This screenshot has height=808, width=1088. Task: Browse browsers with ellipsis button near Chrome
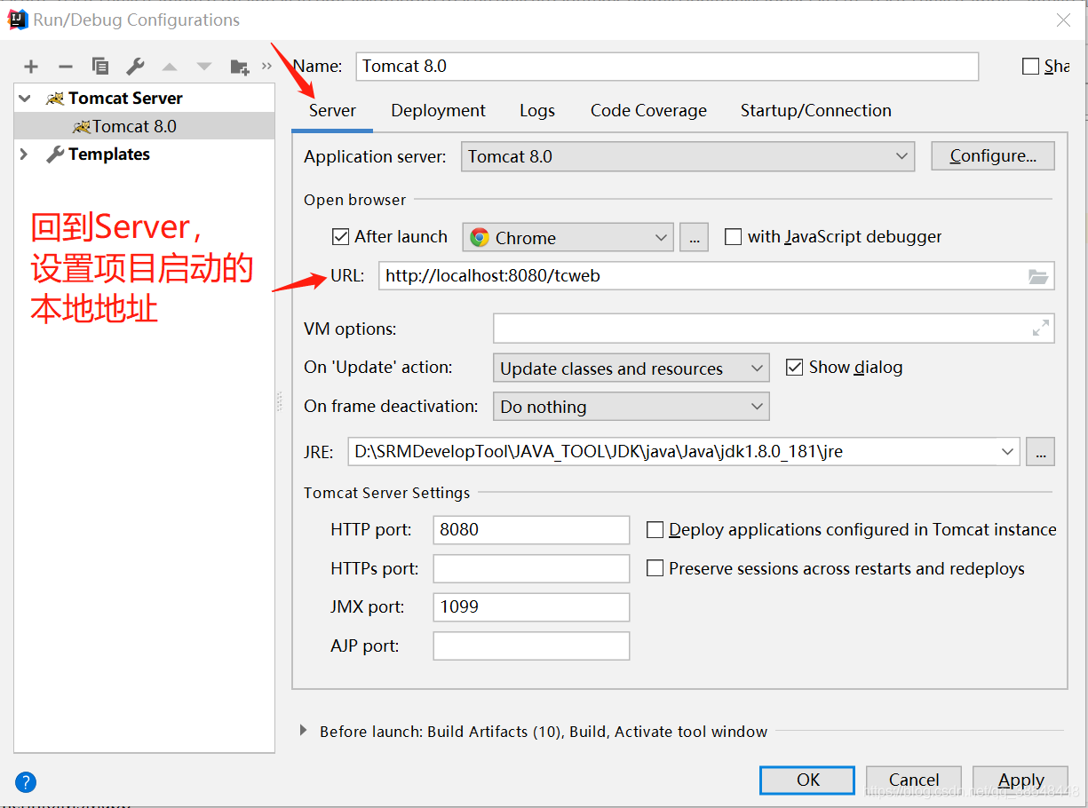coord(695,237)
